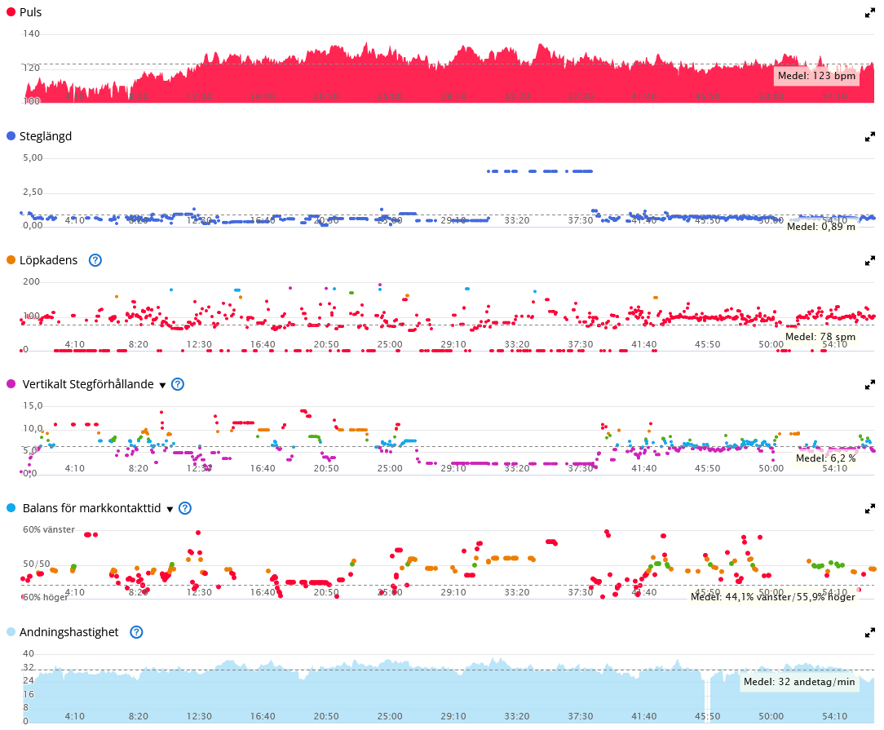This screenshot has width=884, height=730.
Task: Click the Andningshastighet chart title
Action: click(69, 632)
